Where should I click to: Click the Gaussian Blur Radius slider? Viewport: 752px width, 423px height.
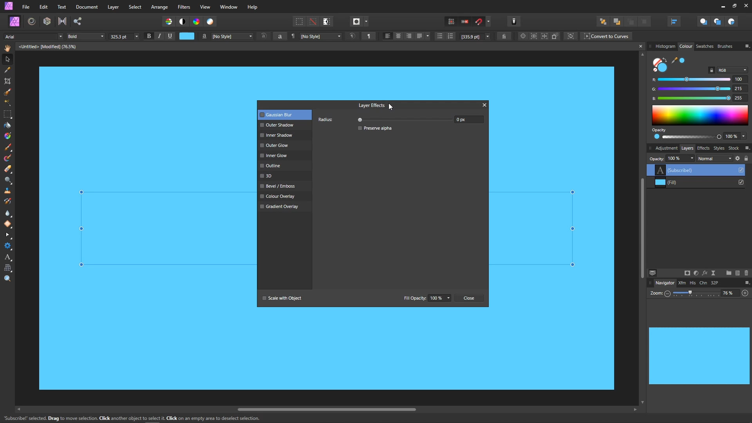click(405, 119)
